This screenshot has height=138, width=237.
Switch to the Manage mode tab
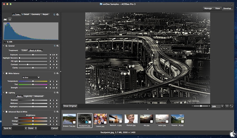point(208,8)
